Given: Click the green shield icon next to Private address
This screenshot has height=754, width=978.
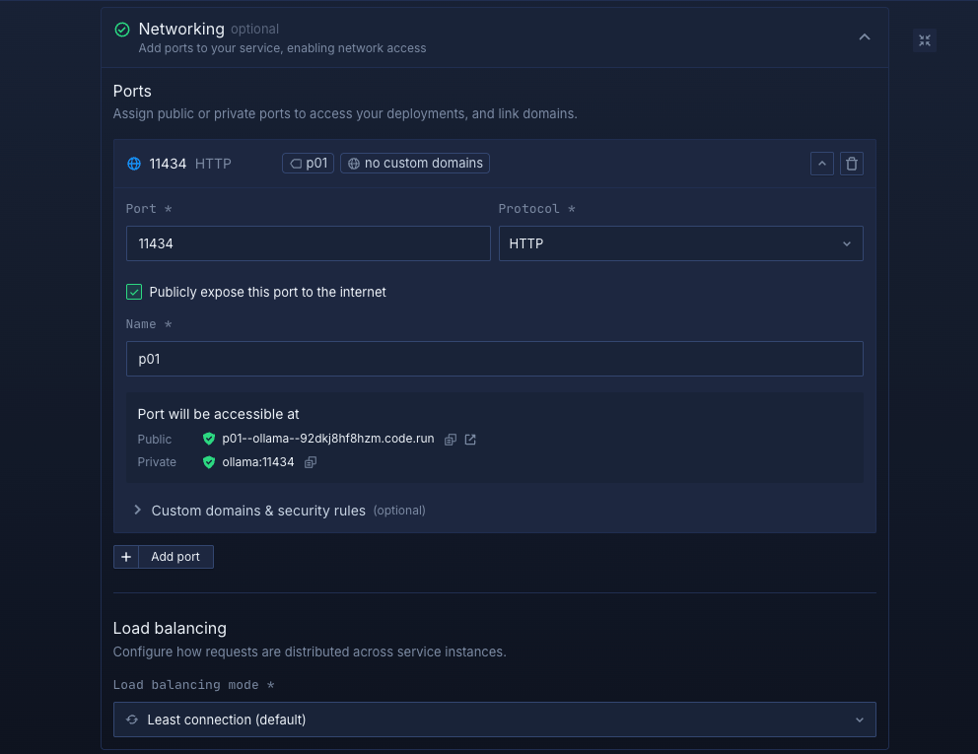Looking at the screenshot, I should [208, 462].
